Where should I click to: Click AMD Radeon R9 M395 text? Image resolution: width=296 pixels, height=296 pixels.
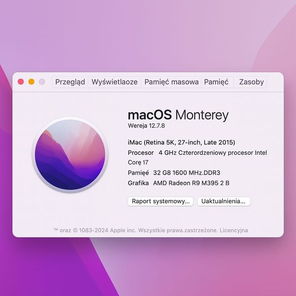click(x=191, y=183)
